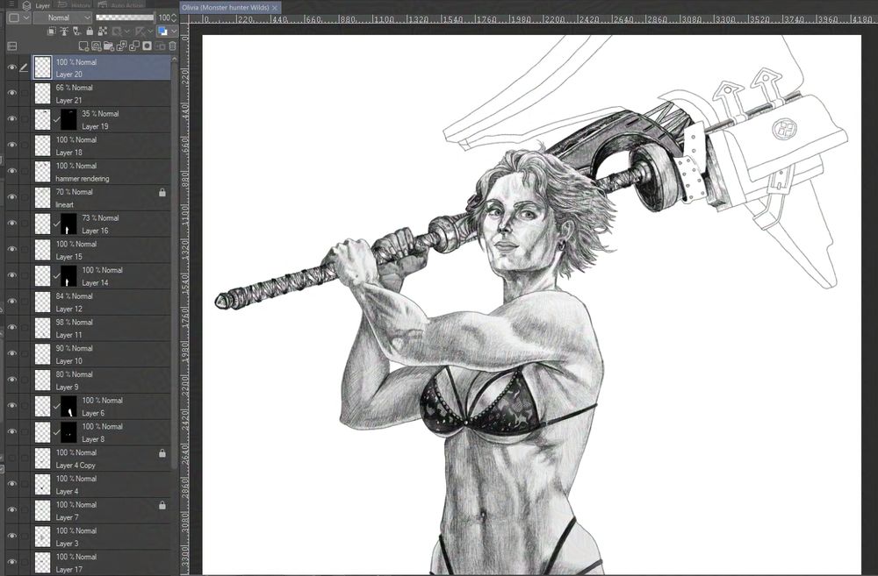
Task: Open the ruler area dropdown arrow
Action: click(x=150, y=32)
